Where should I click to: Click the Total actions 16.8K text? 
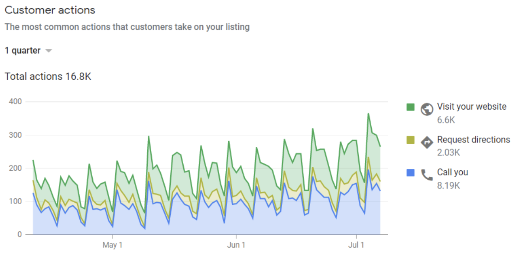pos(48,77)
